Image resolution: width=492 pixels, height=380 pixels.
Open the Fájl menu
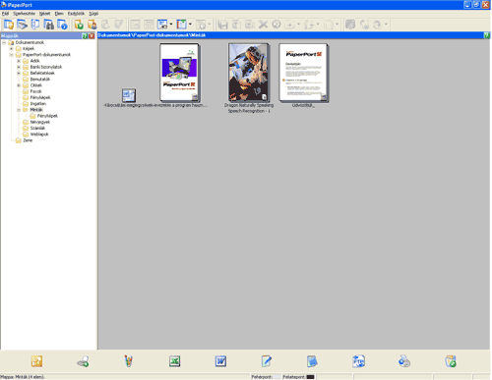(5, 14)
